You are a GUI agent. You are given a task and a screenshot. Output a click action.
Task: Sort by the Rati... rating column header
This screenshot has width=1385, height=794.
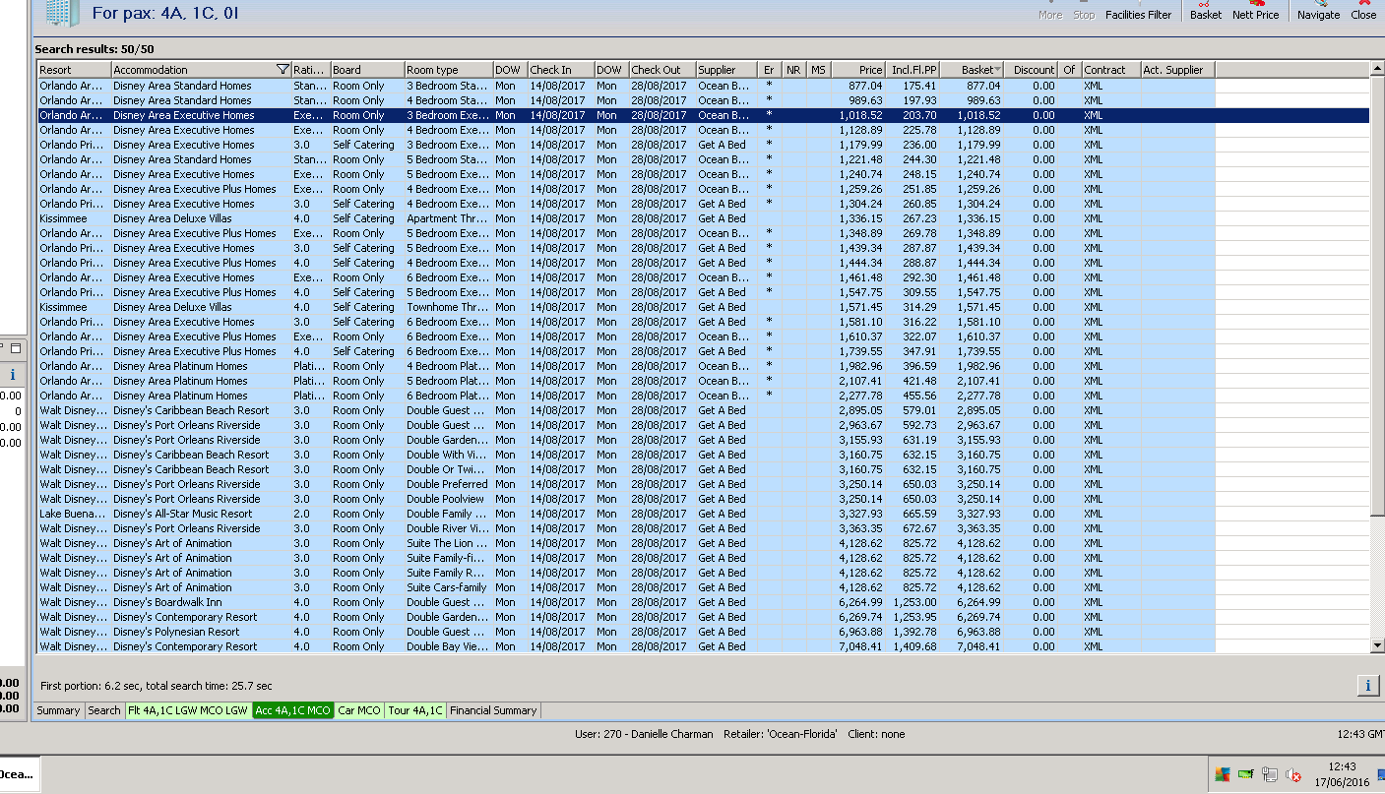(x=311, y=70)
